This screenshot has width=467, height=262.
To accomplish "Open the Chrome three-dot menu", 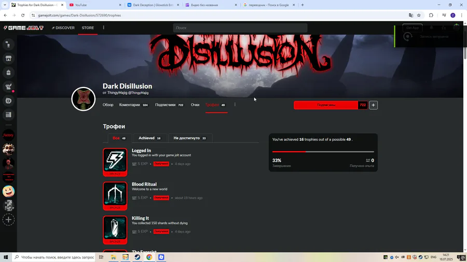I will click(462, 15).
